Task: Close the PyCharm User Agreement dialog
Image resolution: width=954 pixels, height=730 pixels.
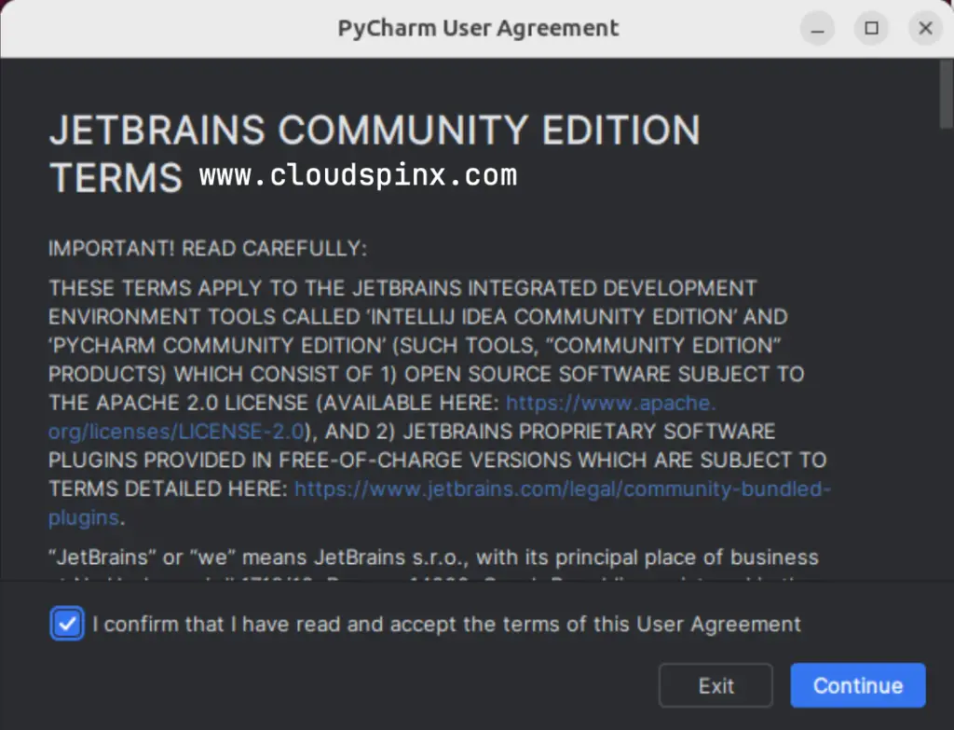Action: 925,28
